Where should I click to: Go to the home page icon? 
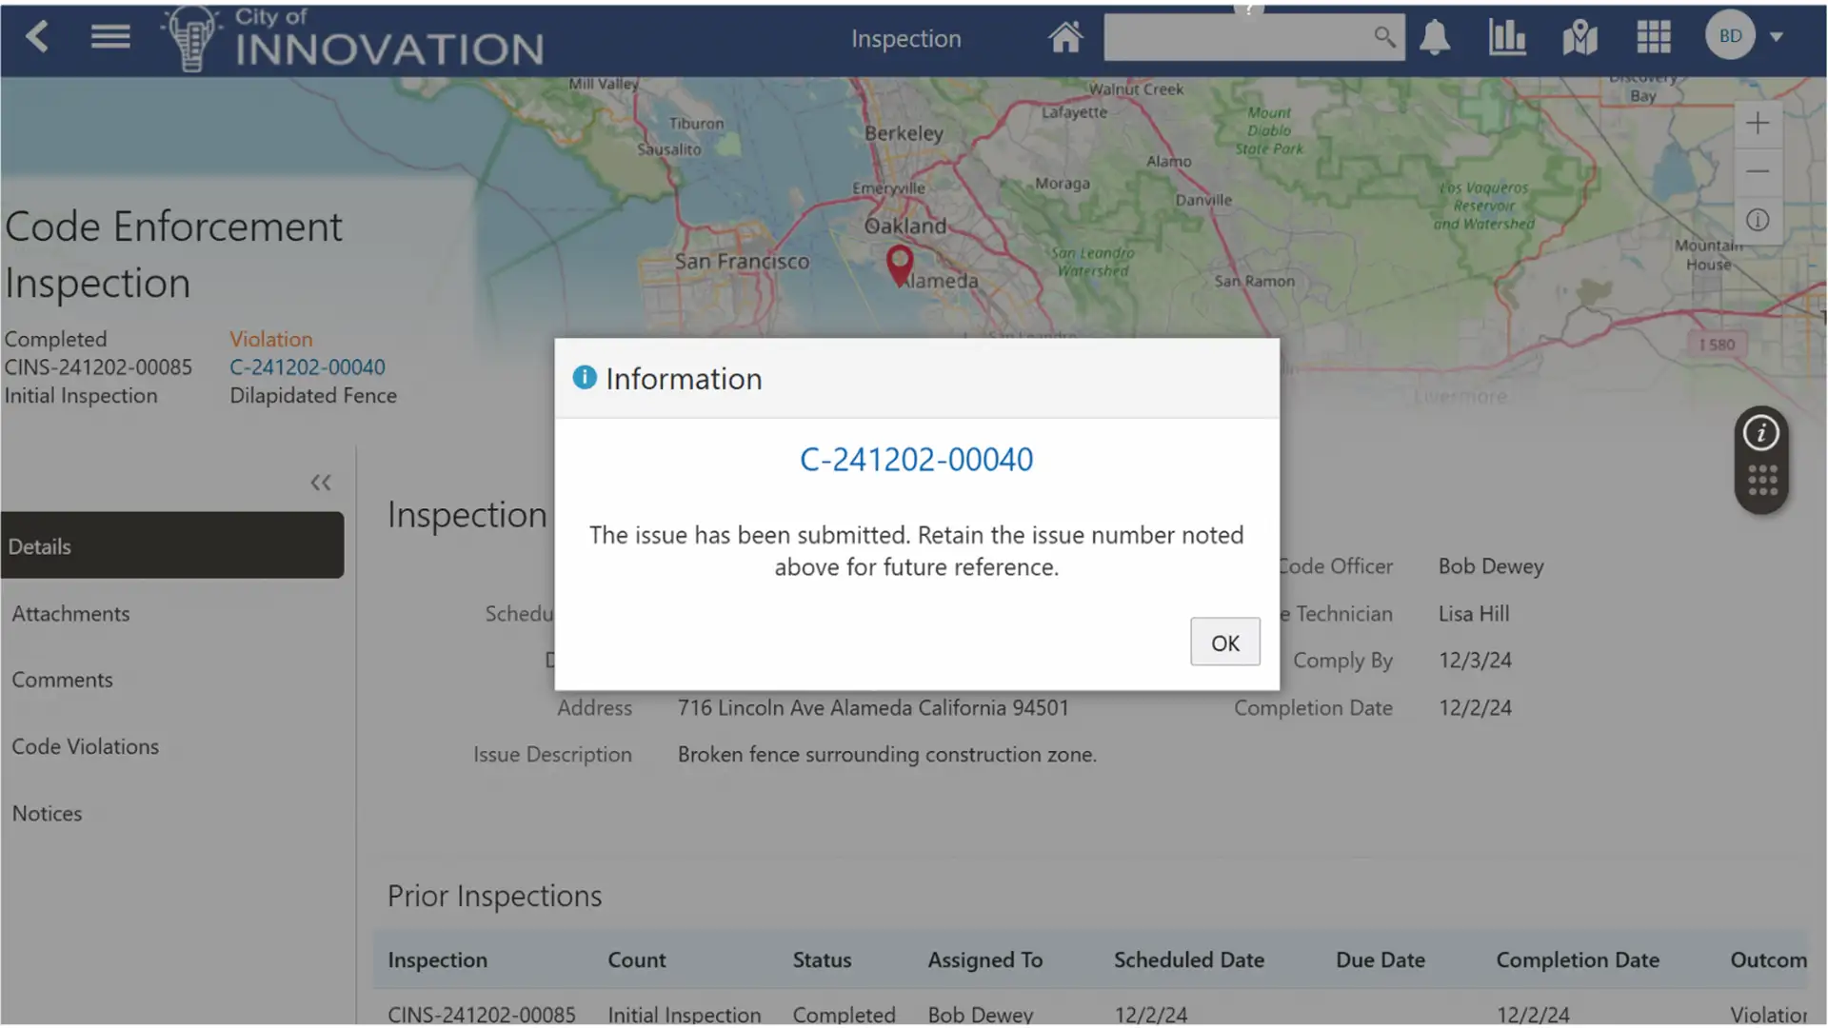[1065, 37]
